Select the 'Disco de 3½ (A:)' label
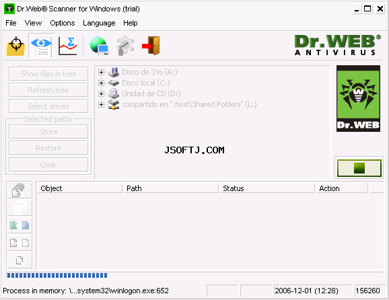 (x=149, y=72)
